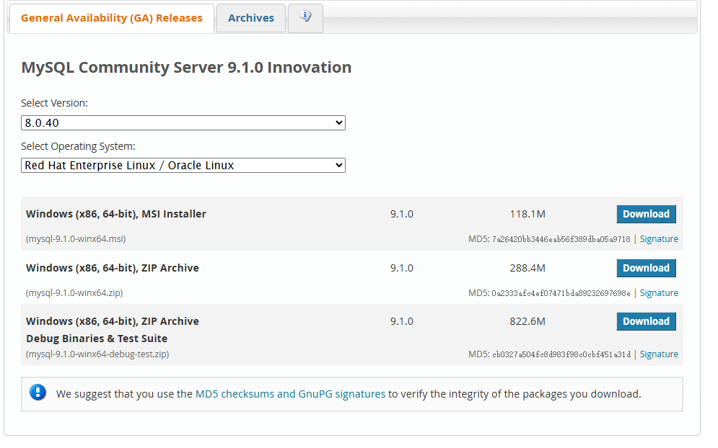Viewport: 718px width, 448px height.
Task: Switch to the Archives tab
Action: (251, 18)
